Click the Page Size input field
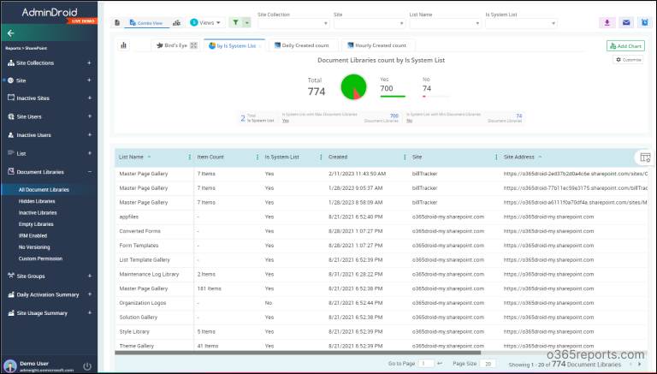Screen dimensions: 657x374 pos(488,364)
